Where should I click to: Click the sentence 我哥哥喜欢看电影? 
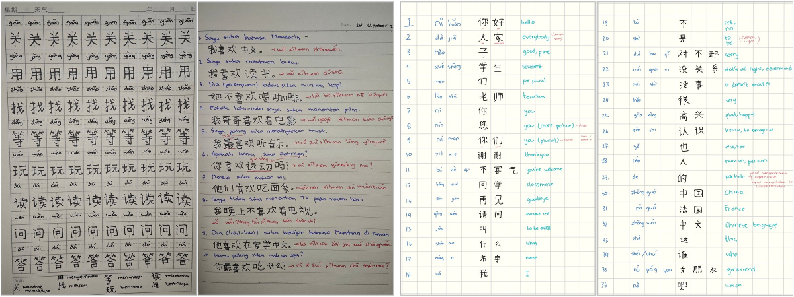click(x=253, y=121)
